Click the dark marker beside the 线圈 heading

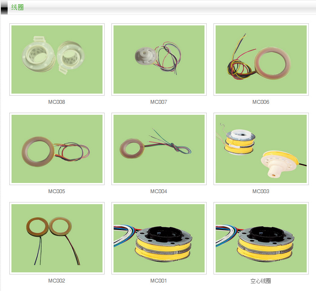(4, 8)
